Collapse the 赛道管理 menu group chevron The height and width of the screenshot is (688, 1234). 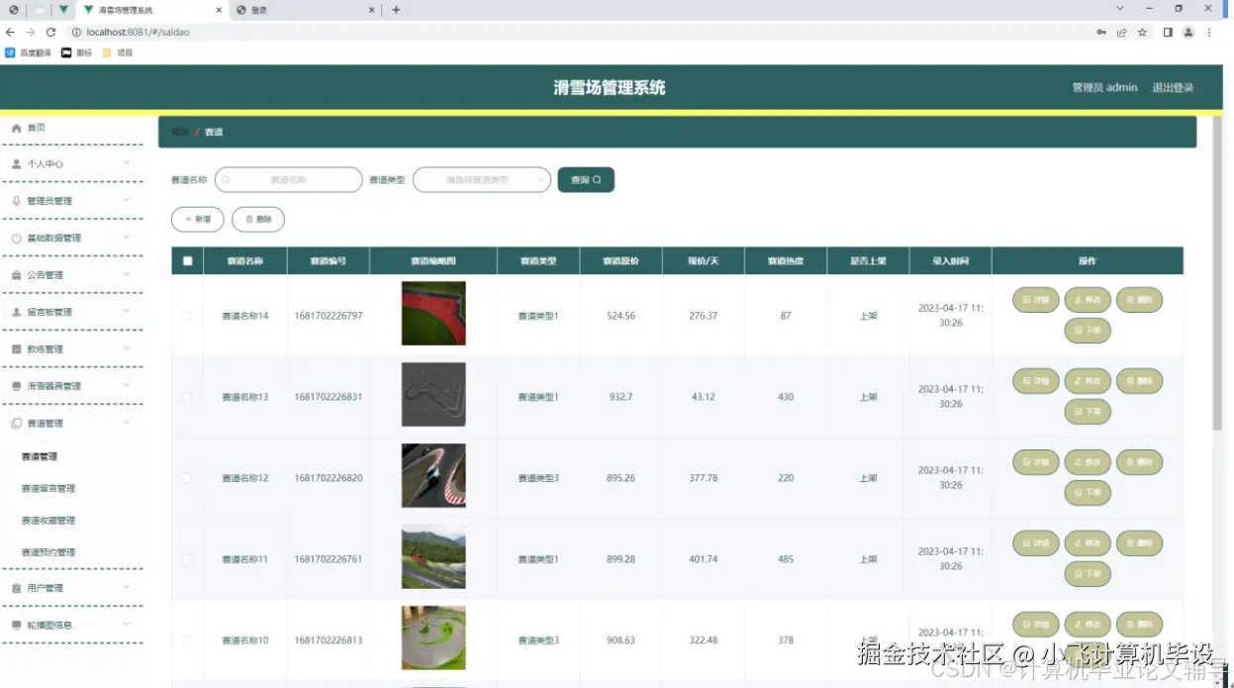click(127, 423)
